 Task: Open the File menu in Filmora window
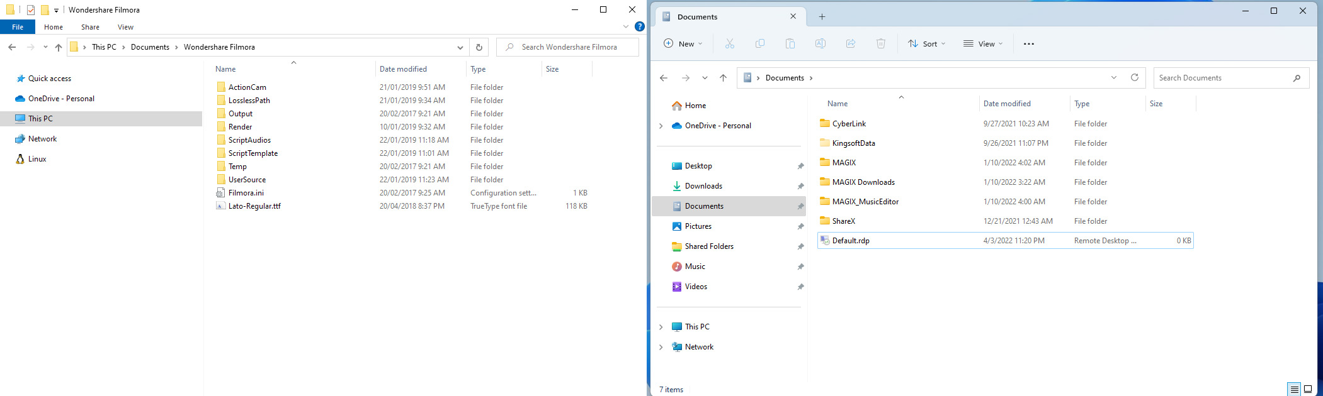point(18,27)
